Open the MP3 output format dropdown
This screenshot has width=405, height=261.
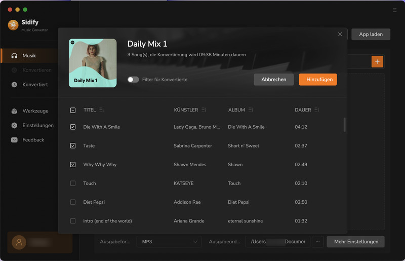[x=169, y=242]
